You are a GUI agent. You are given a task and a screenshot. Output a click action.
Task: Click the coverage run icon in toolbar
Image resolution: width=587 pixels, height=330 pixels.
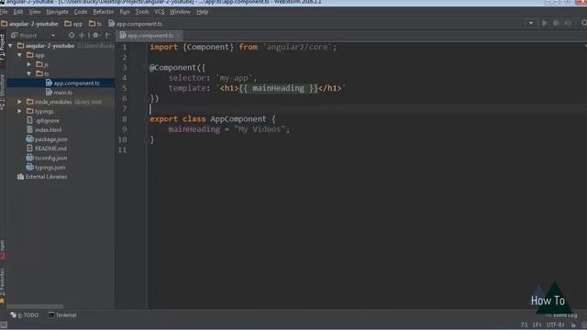pyautogui.click(x=568, y=23)
